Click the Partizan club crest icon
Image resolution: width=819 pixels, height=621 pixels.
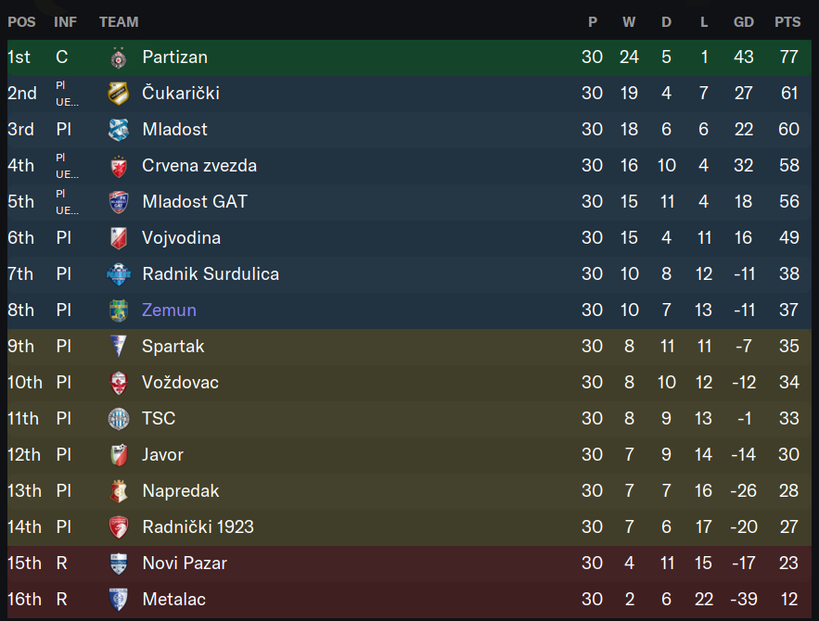click(x=119, y=57)
